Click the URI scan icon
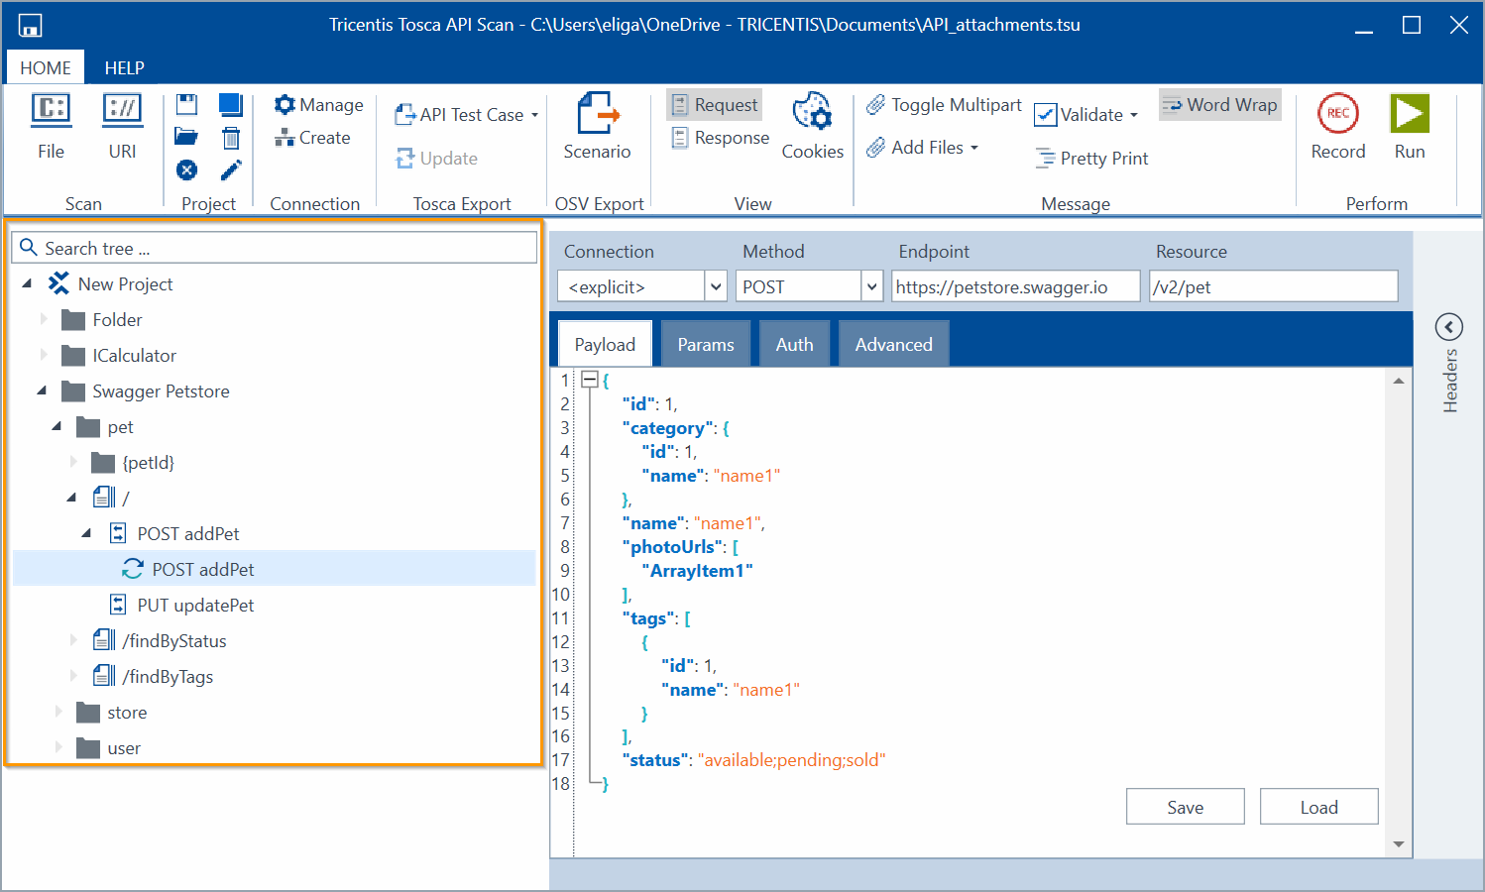1485x892 pixels. (122, 110)
